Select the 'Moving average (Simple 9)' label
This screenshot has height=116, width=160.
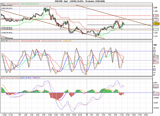coord(31,41)
